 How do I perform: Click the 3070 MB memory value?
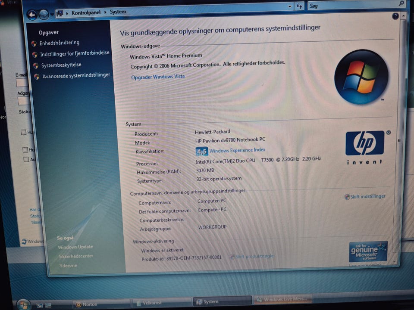coord(205,170)
